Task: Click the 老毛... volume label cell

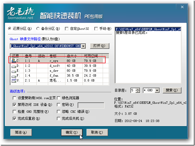Action: point(55,80)
